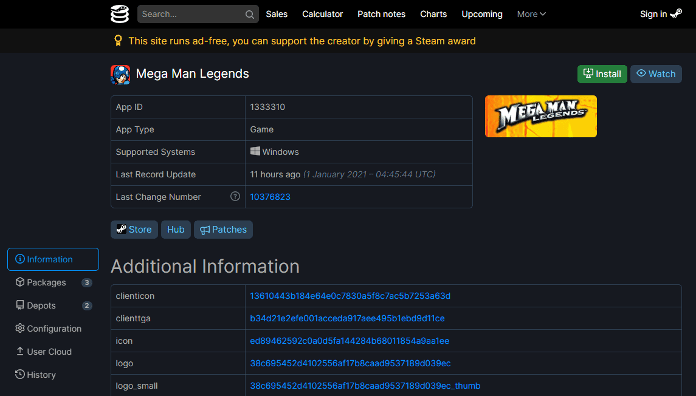Click the Mega Man Legends title text

point(192,73)
